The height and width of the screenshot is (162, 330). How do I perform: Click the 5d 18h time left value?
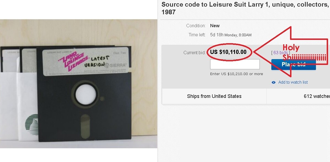(x=217, y=35)
